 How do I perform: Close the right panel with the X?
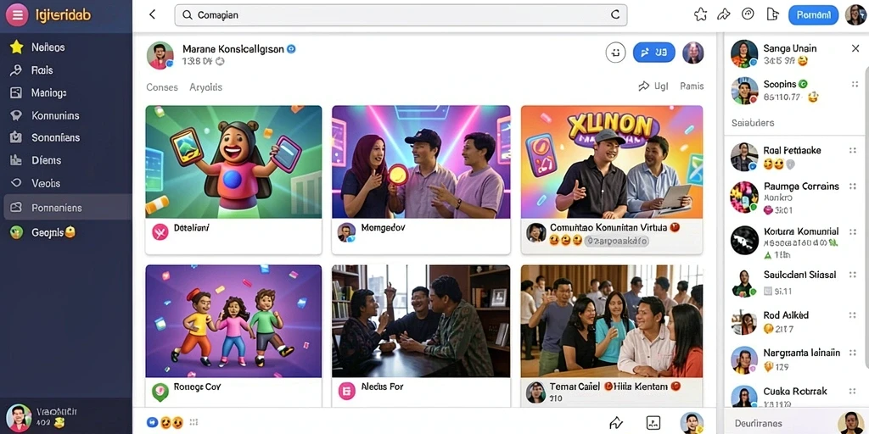855,48
